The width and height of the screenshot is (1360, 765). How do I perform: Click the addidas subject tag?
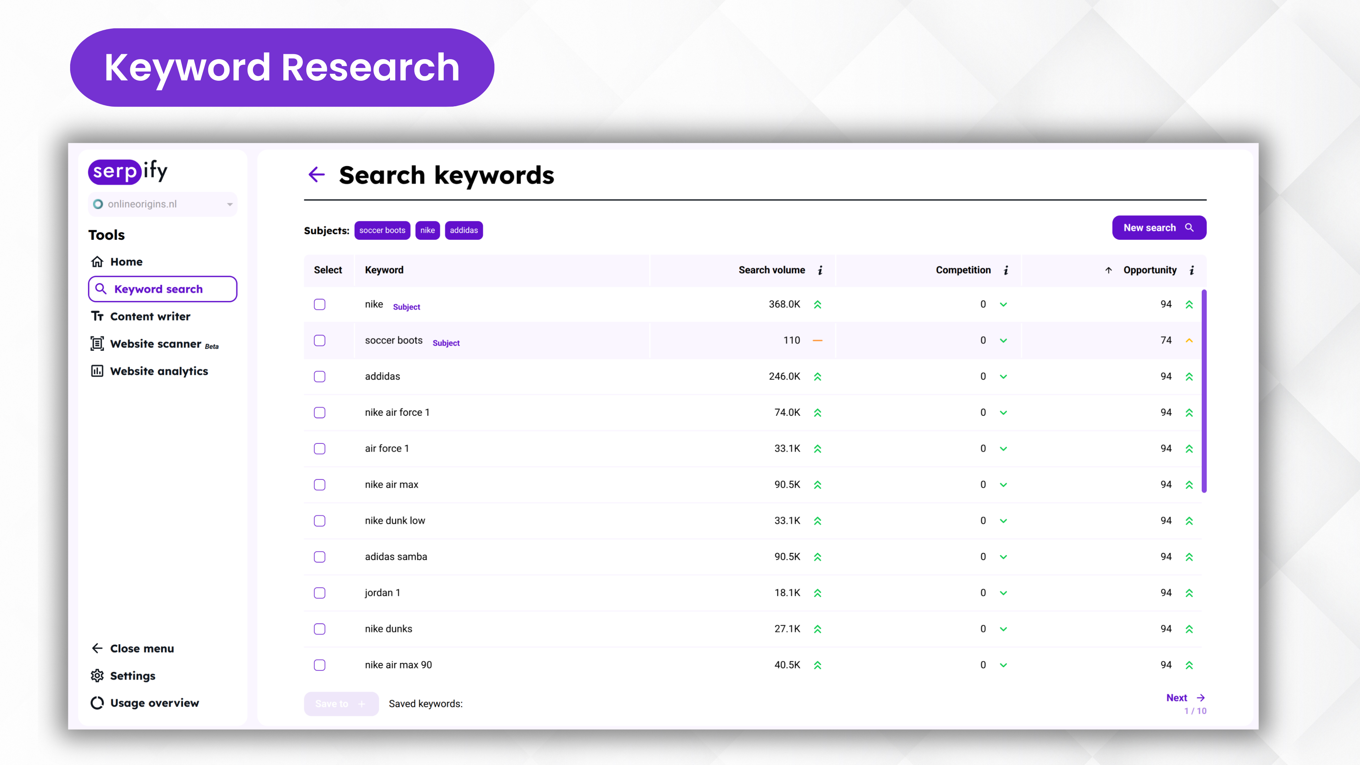point(464,230)
